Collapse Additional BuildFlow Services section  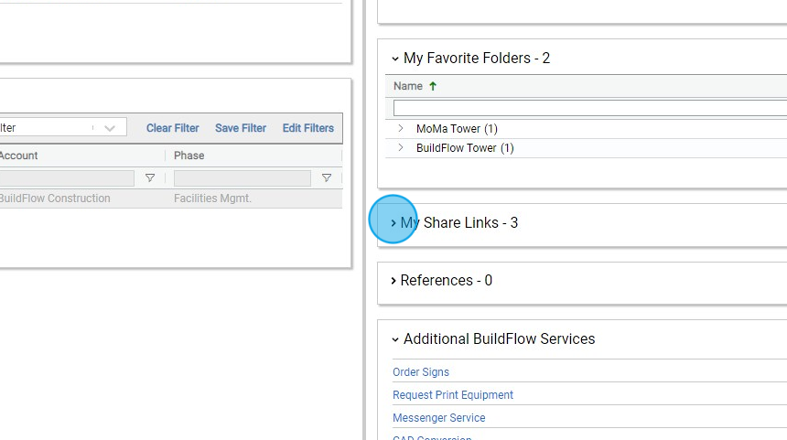[395, 339]
